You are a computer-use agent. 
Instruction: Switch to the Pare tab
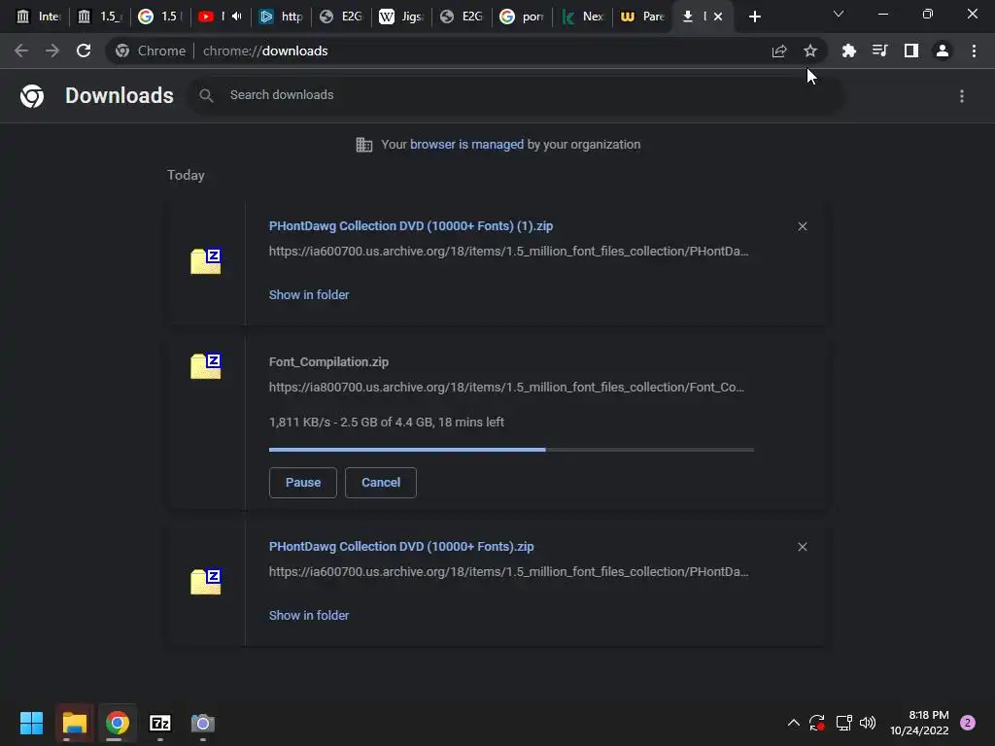coord(643,17)
